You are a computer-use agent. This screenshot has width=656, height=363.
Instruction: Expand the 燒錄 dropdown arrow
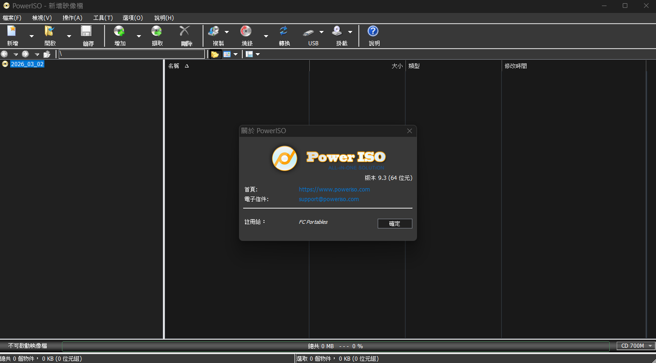(266, 36)
